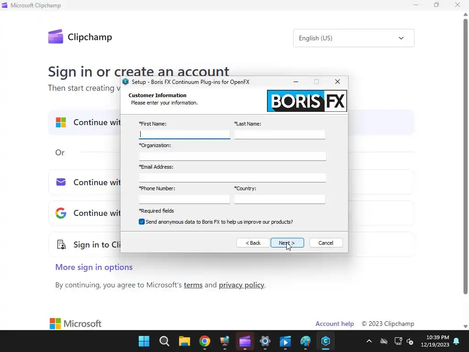Click the organization building icon in Clipchamp
Screen dimensions: 469x352
tap(61, 245)
